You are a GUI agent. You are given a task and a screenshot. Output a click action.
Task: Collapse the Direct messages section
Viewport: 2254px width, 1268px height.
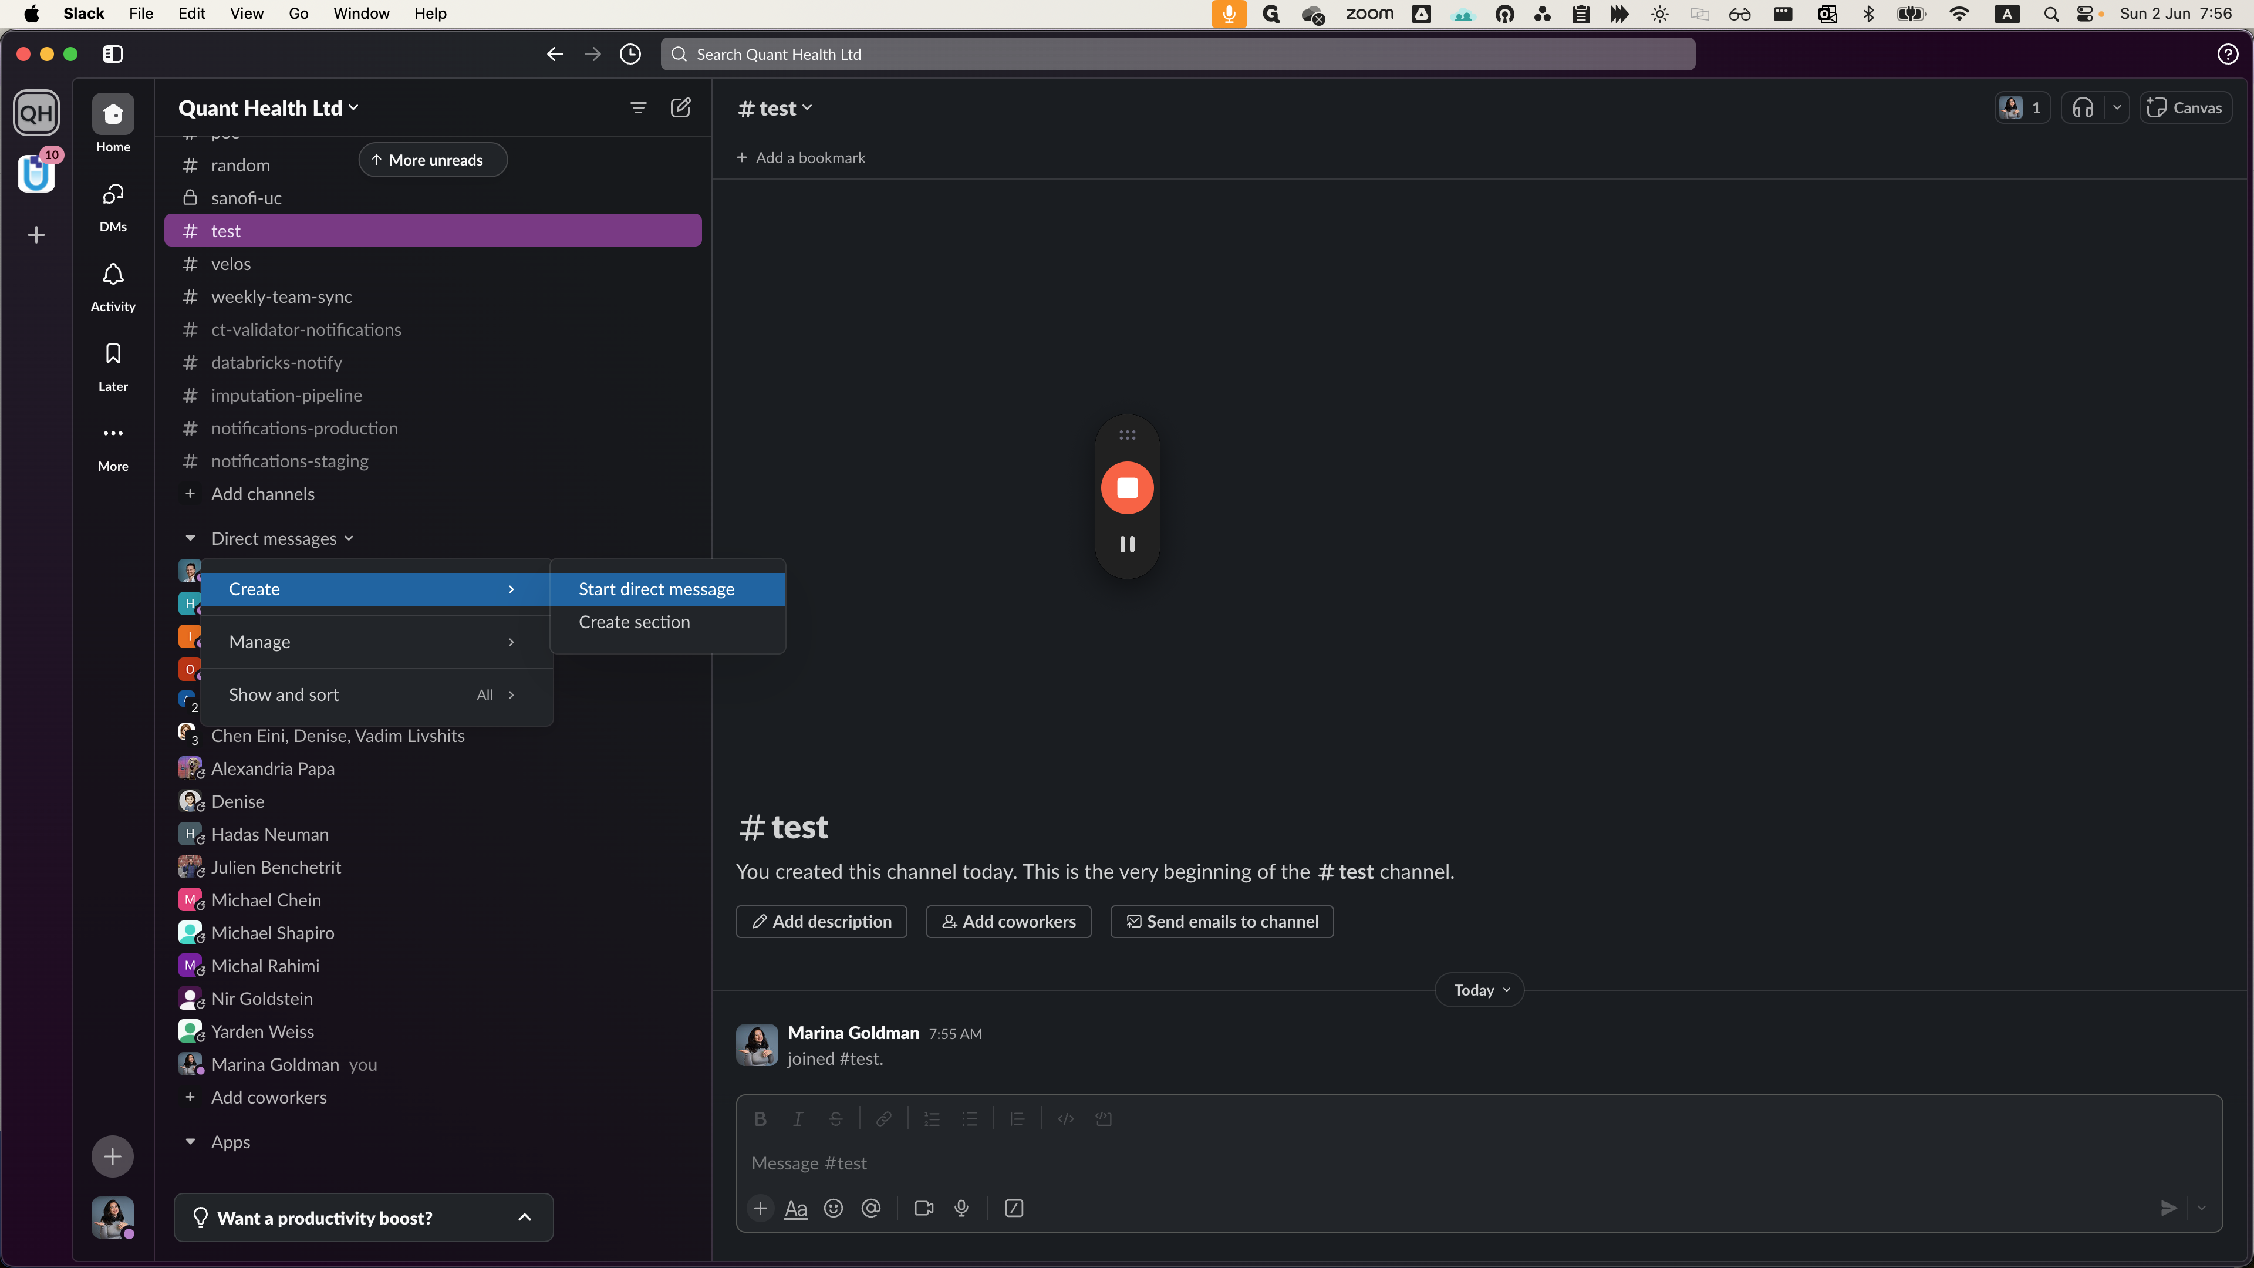(x=190, y=539)
